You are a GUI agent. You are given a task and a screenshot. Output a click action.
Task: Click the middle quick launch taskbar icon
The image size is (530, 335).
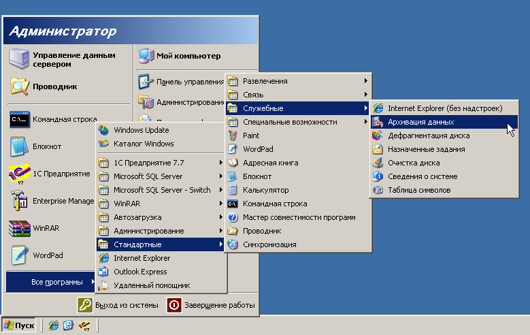pos(69,325)
